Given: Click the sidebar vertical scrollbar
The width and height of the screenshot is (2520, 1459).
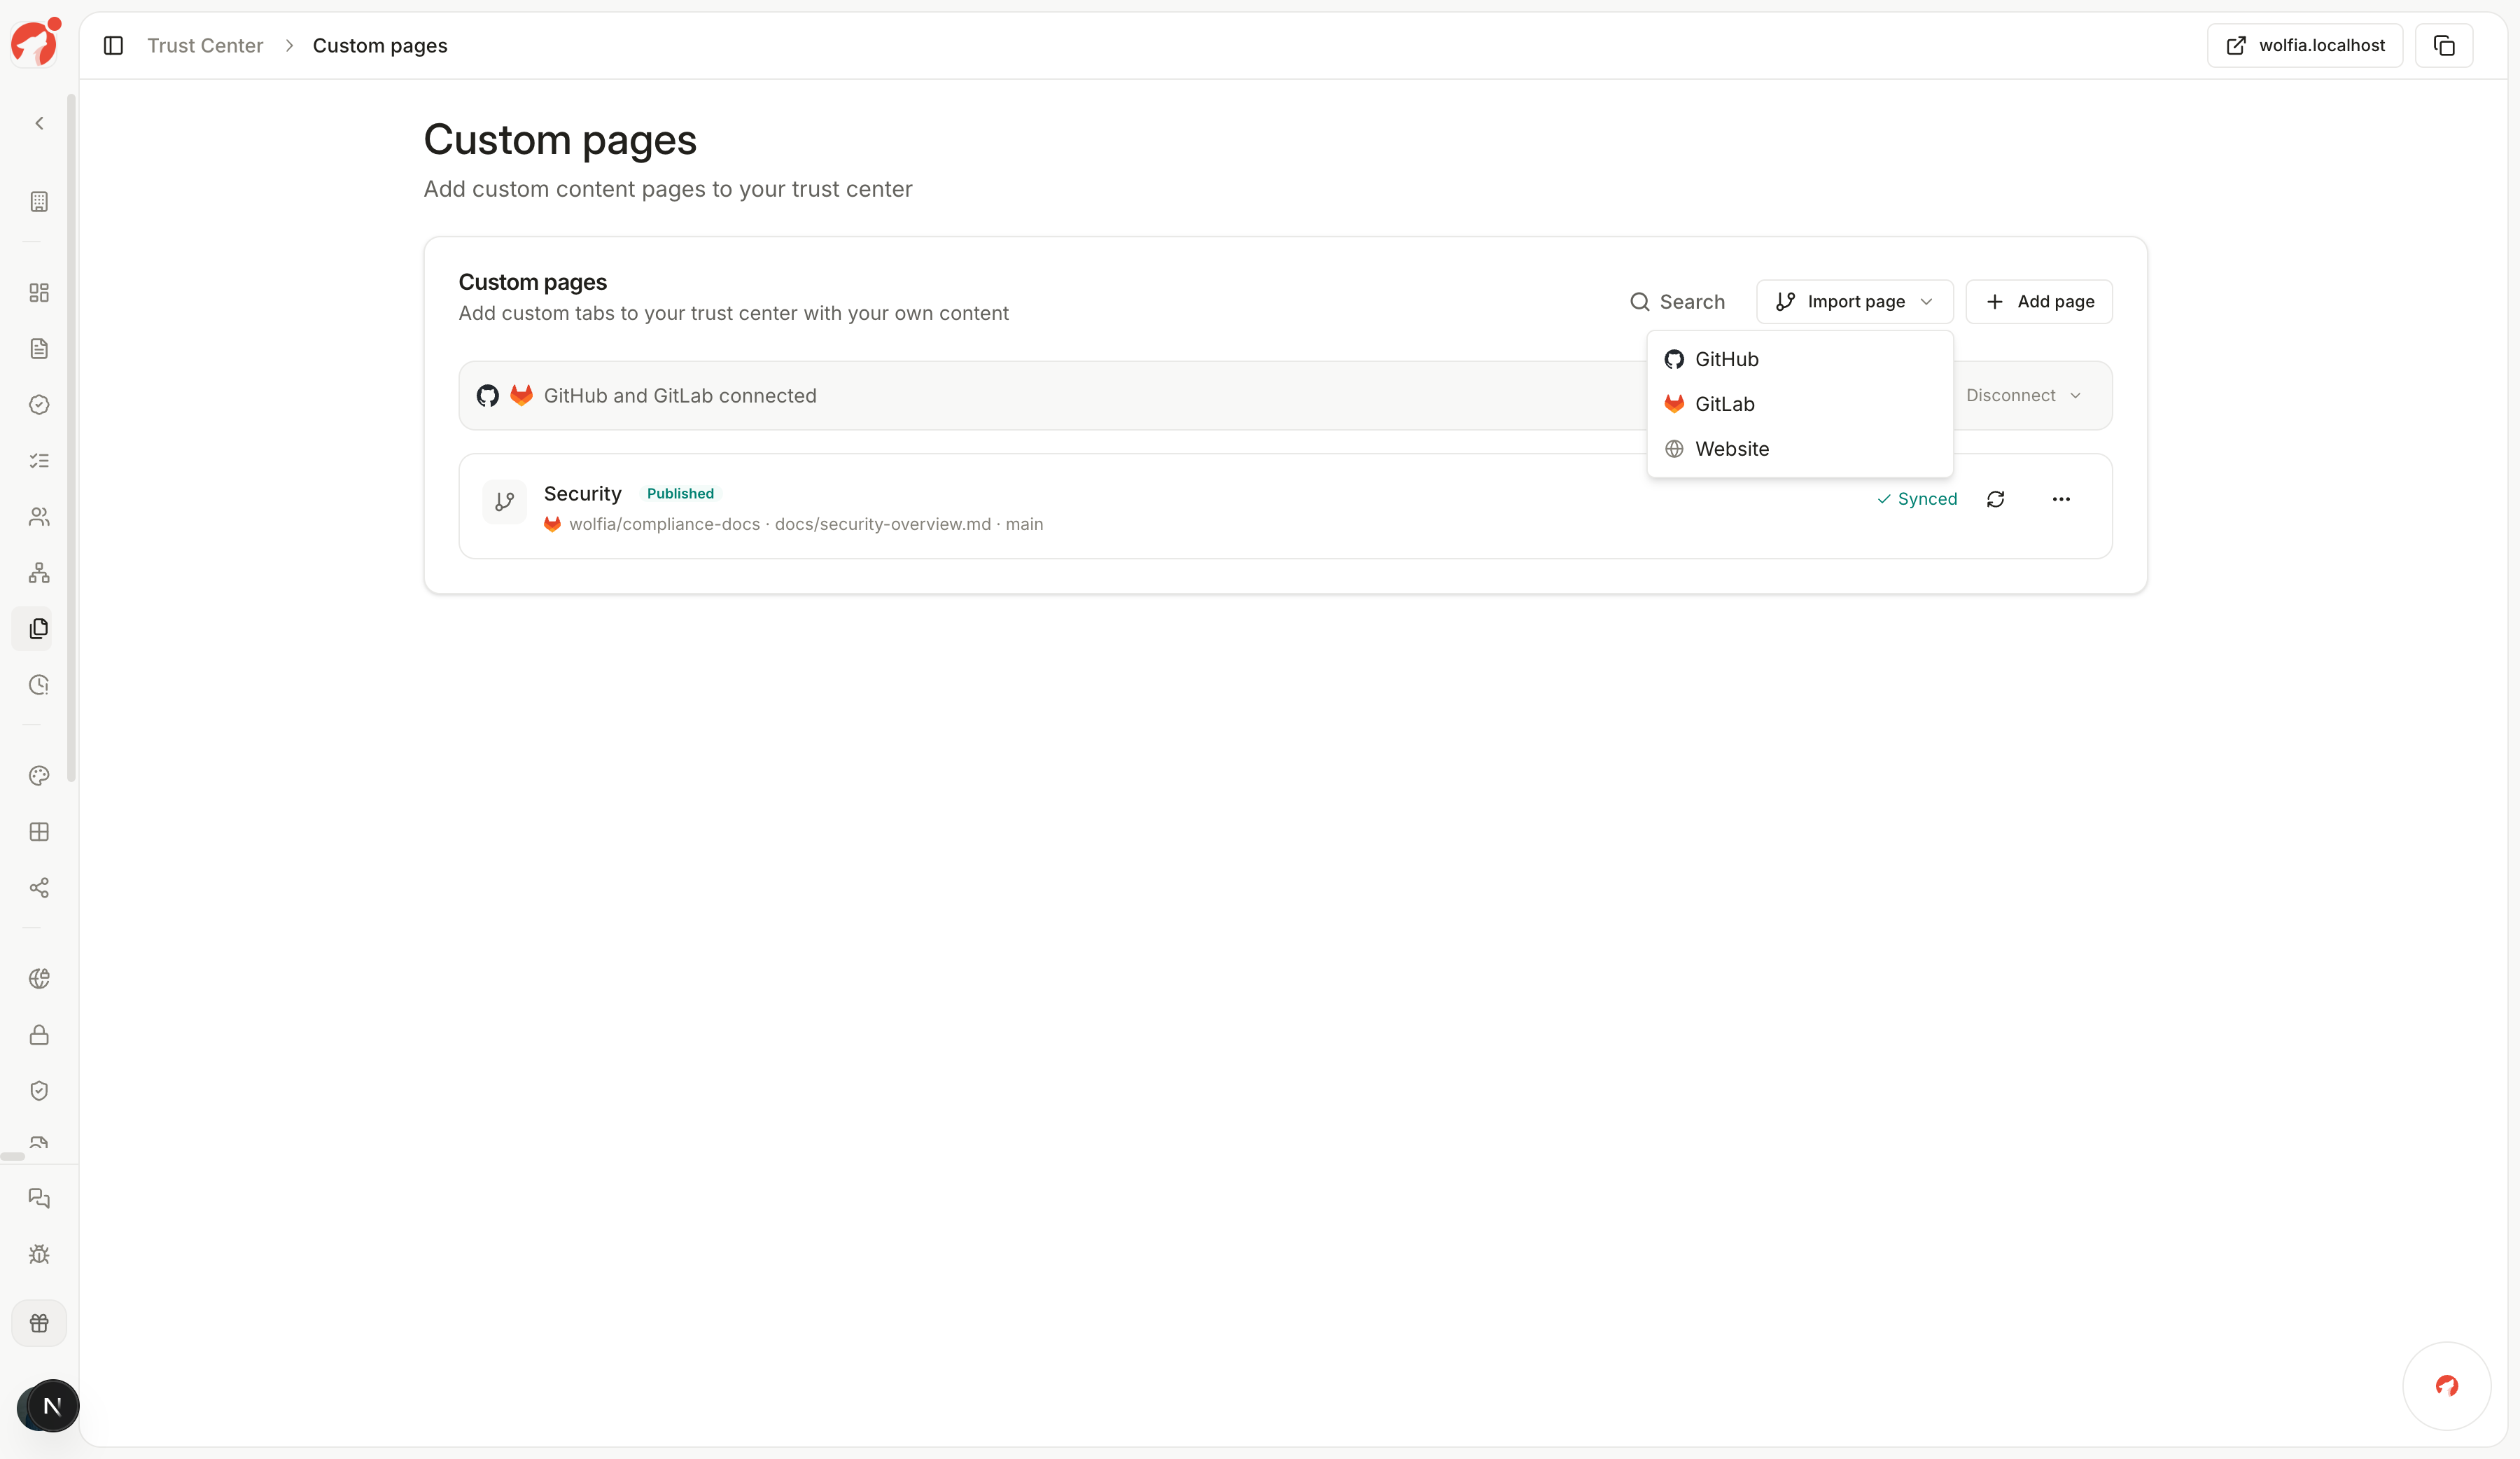Looking at the screenshot, I should coord(71,438).
